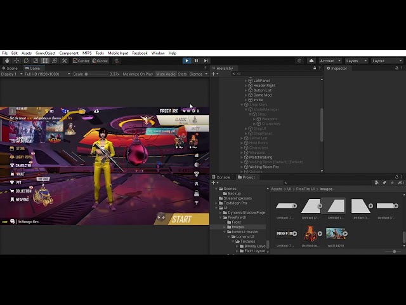406x305 pixels.
Task: Click the grid snapping icon
Action: (x=117, y=61)
